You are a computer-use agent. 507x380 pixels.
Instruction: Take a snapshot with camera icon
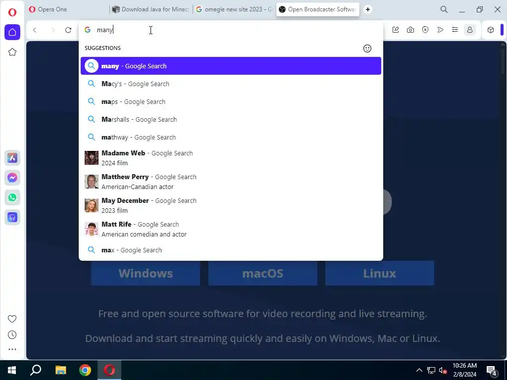[410, 30]
